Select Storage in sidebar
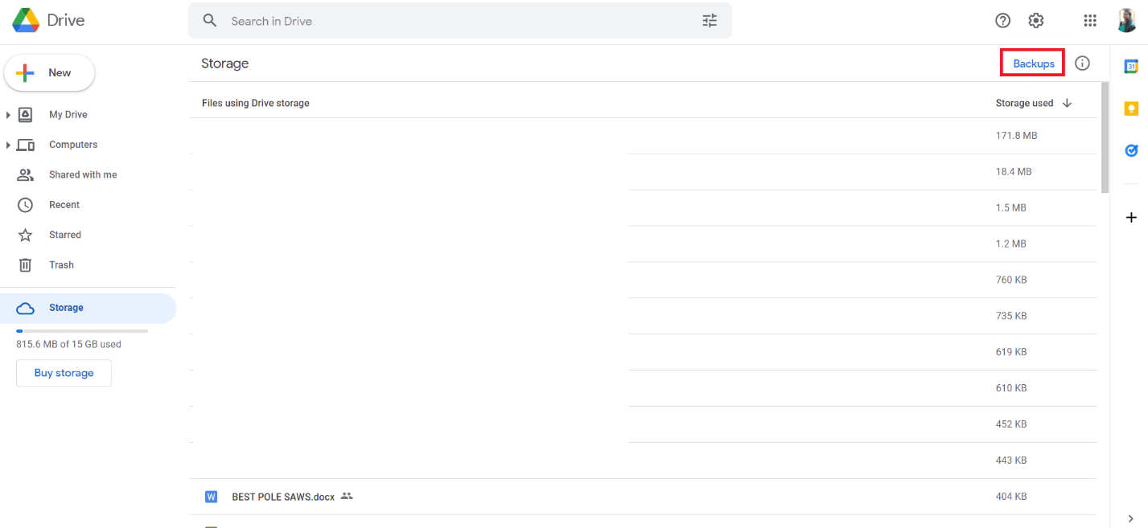The image size is (1148, 528). [88, 308]
